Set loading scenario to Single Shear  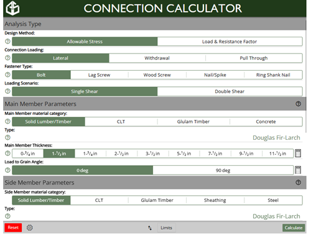pyautogui.click(x=85, y=91)
